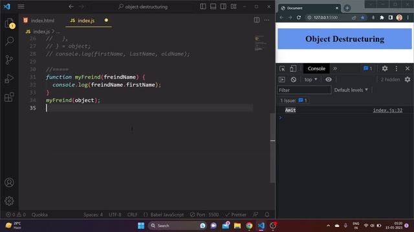This screenshot has width=414, height=232.
Task: Open editor More Actions ellipsis
Action: (x=267, y=20)
